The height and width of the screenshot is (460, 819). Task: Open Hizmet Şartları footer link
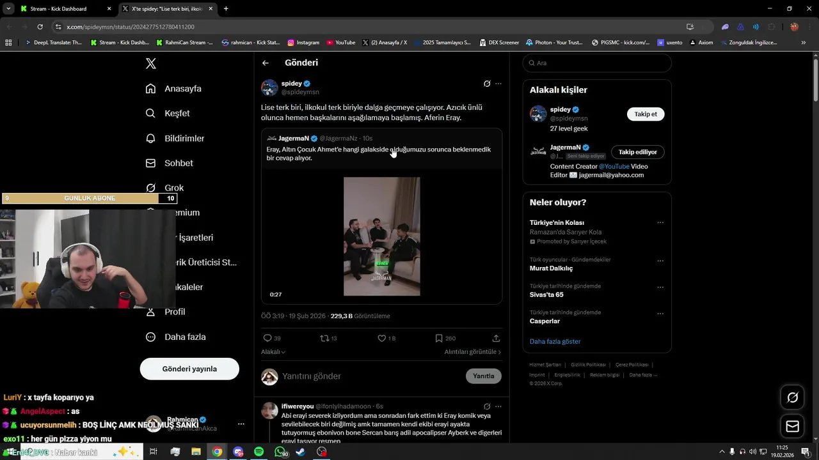(x=545, y=365)
